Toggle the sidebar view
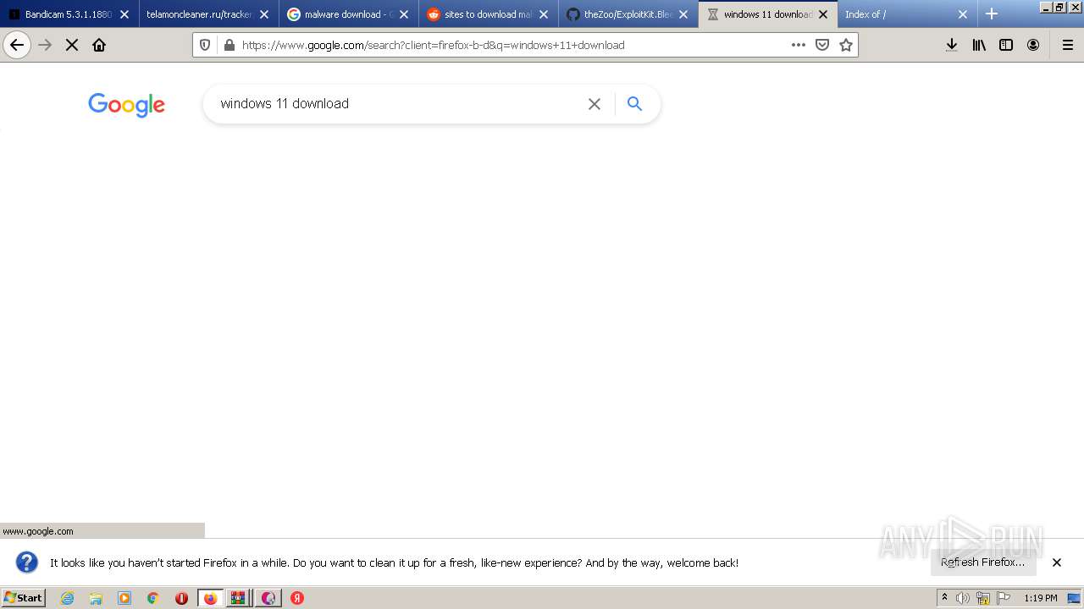 1006,45
